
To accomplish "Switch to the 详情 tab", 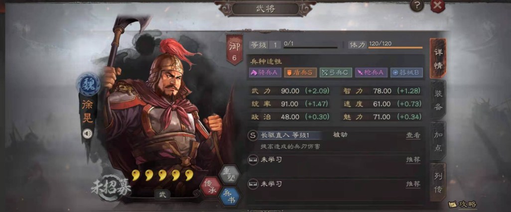I will tap(438, 59).
